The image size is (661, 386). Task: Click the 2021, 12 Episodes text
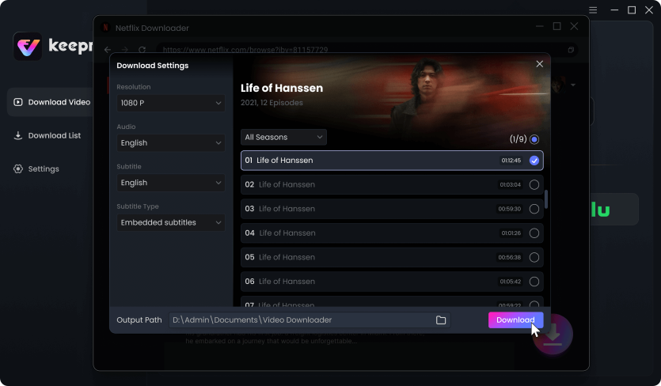click(x=272, y=103)
